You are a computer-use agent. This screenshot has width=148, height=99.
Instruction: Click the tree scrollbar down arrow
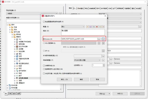click(x=61, y=89)
